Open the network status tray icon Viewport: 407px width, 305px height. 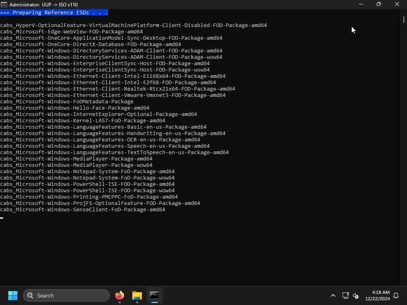click(x=345, y=295)
